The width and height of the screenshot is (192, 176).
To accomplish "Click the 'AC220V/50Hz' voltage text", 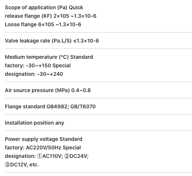I will tap(44, 148).
